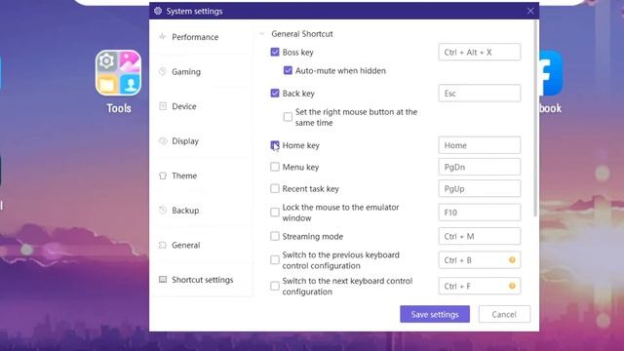Image resolution: width=624 pixels, height=351 pixels.
Task: Edit the Back key shortcut field Esc
Action: 479,94
